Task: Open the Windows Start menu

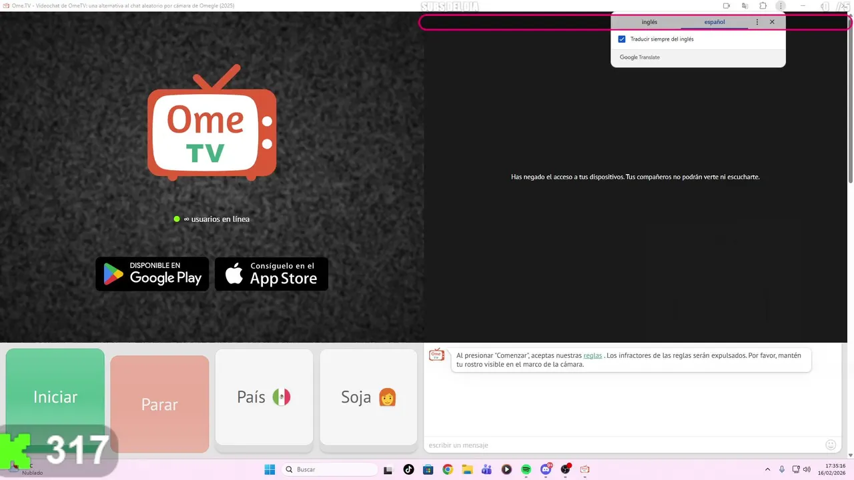Action: coord(270,469)
